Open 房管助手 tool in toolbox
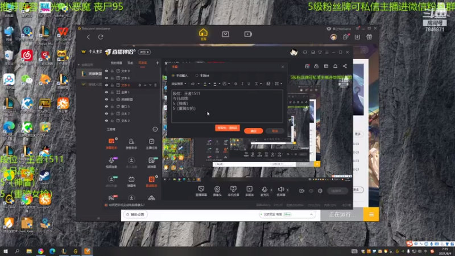 coord(131,143)
